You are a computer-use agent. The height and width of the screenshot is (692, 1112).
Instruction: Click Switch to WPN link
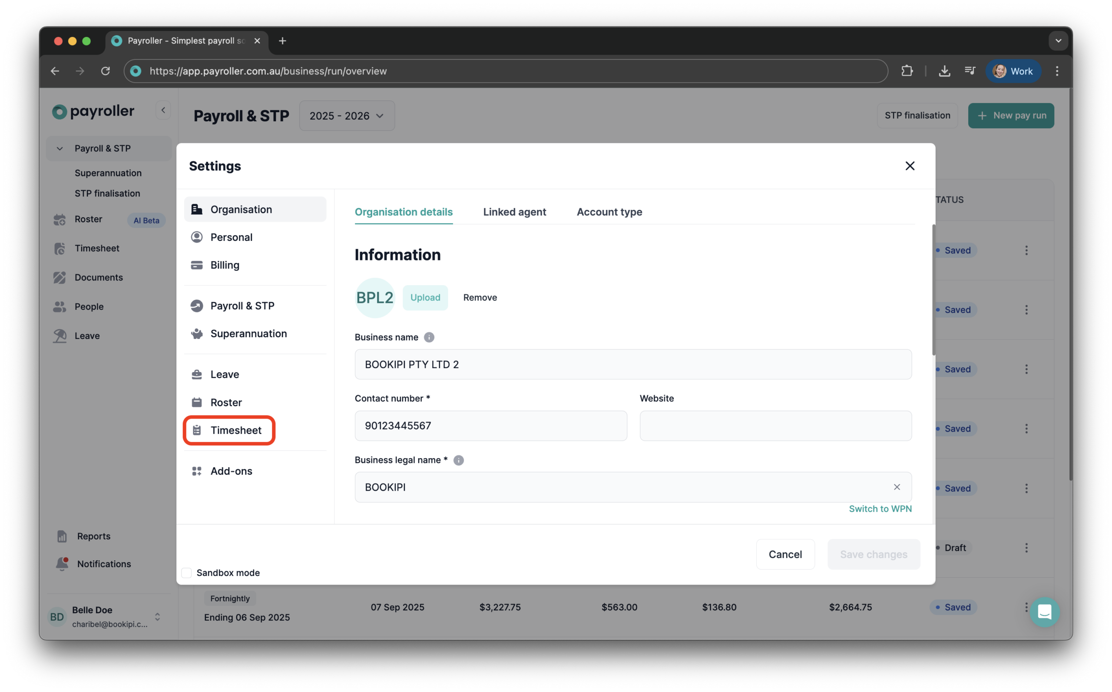880,509
